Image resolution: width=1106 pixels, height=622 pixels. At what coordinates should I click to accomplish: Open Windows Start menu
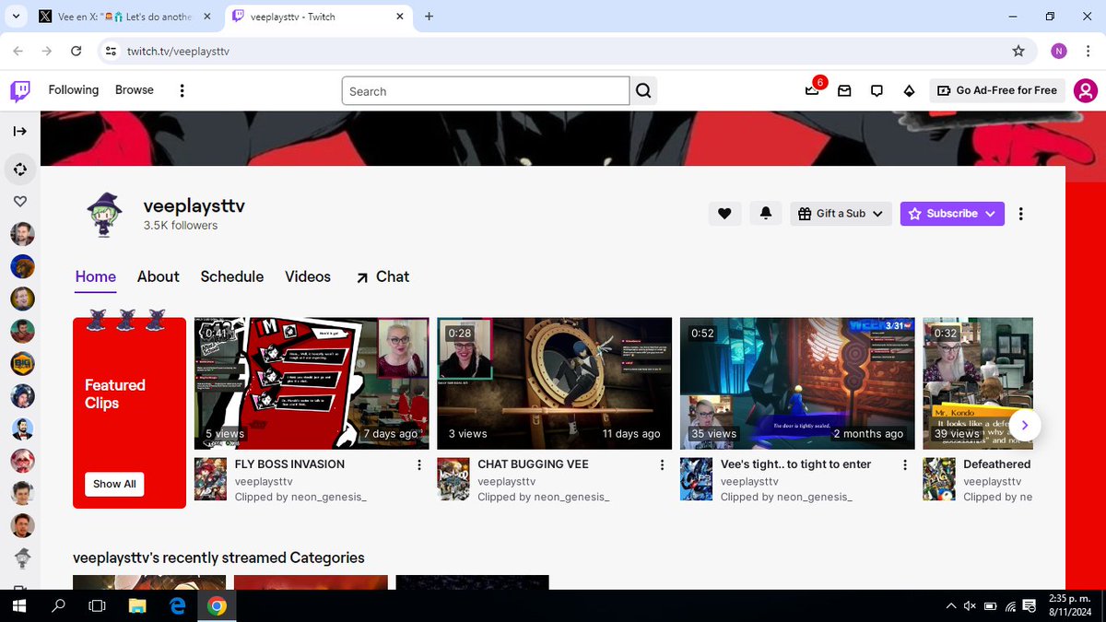[20, 605]
